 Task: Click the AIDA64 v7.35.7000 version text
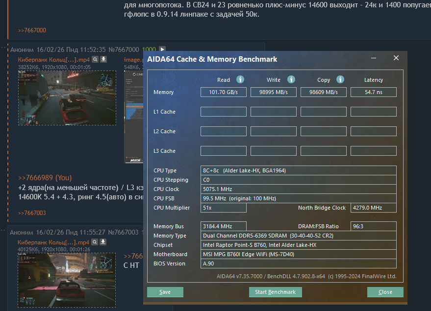(306, 276)
